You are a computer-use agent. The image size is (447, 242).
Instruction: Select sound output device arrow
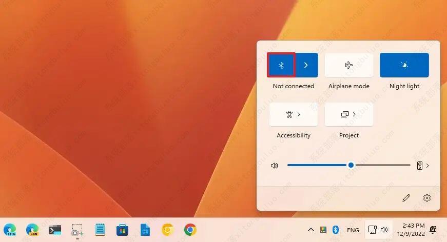click(x=427, y=166)
